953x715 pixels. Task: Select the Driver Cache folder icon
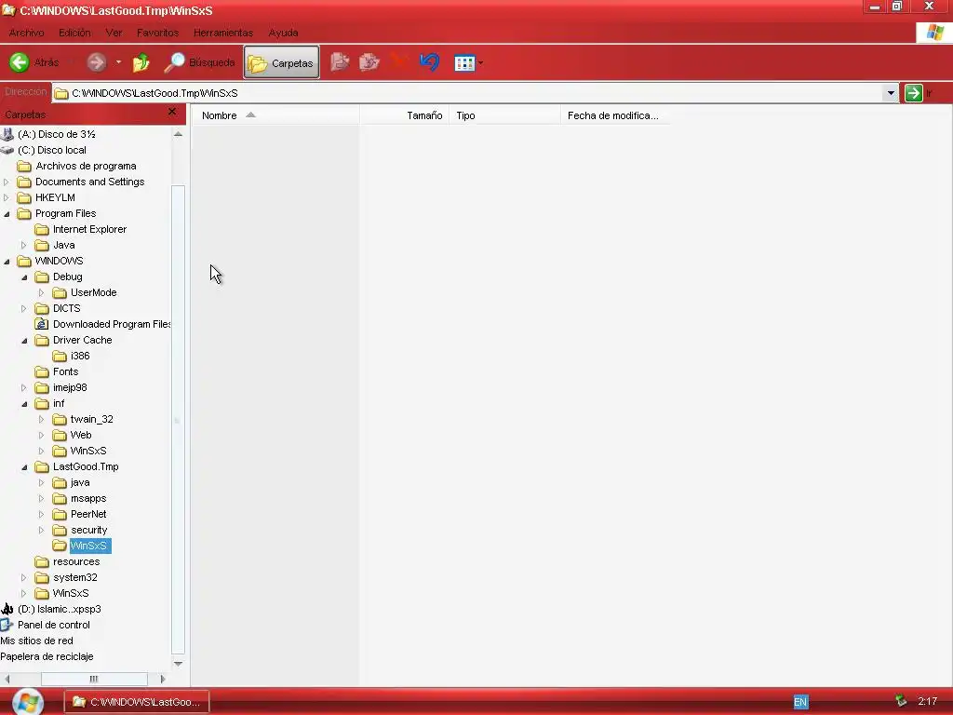41,340
